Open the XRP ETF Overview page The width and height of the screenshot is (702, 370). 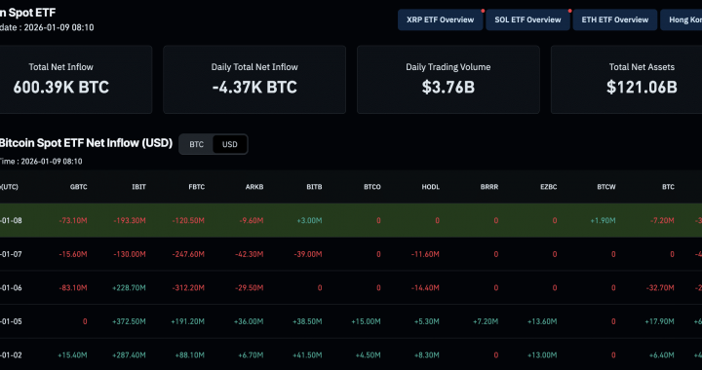[x=440, y=19]
